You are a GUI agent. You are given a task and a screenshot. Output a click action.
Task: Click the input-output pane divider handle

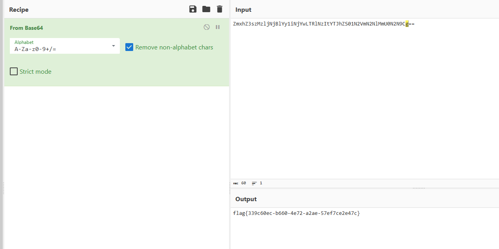pyautogui.click(x=419, y=188)
